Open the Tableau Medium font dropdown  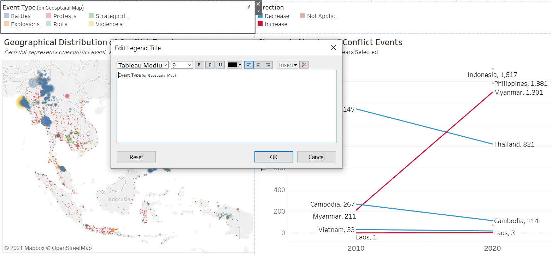pos(143,65)
